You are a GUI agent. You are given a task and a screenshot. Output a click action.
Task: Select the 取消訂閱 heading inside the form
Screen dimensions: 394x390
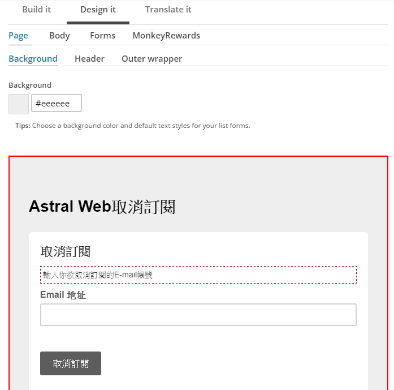(66, 252)
